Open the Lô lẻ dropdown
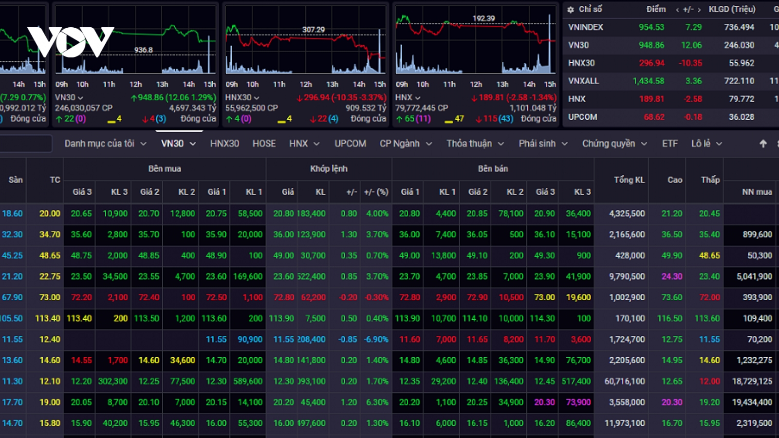Image resolution: width=779 pixels, height=438 pixels. [719, 144]
